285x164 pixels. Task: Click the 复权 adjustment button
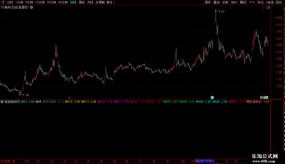coord(208,2)
